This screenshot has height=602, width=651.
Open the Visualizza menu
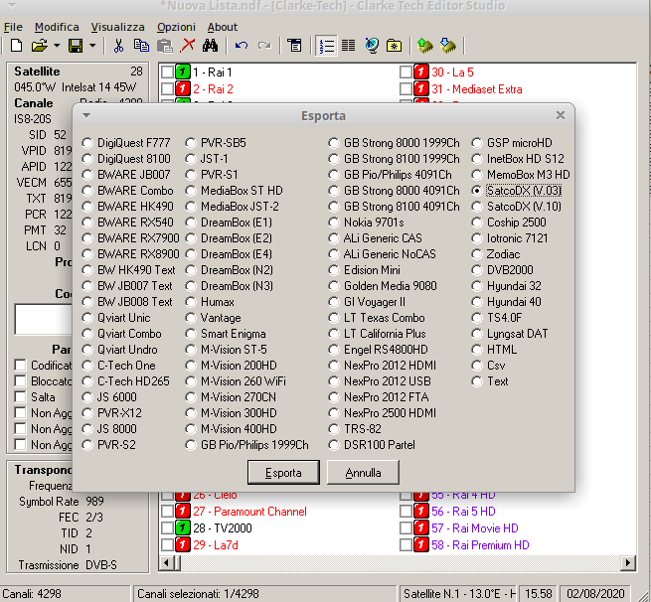118,27
